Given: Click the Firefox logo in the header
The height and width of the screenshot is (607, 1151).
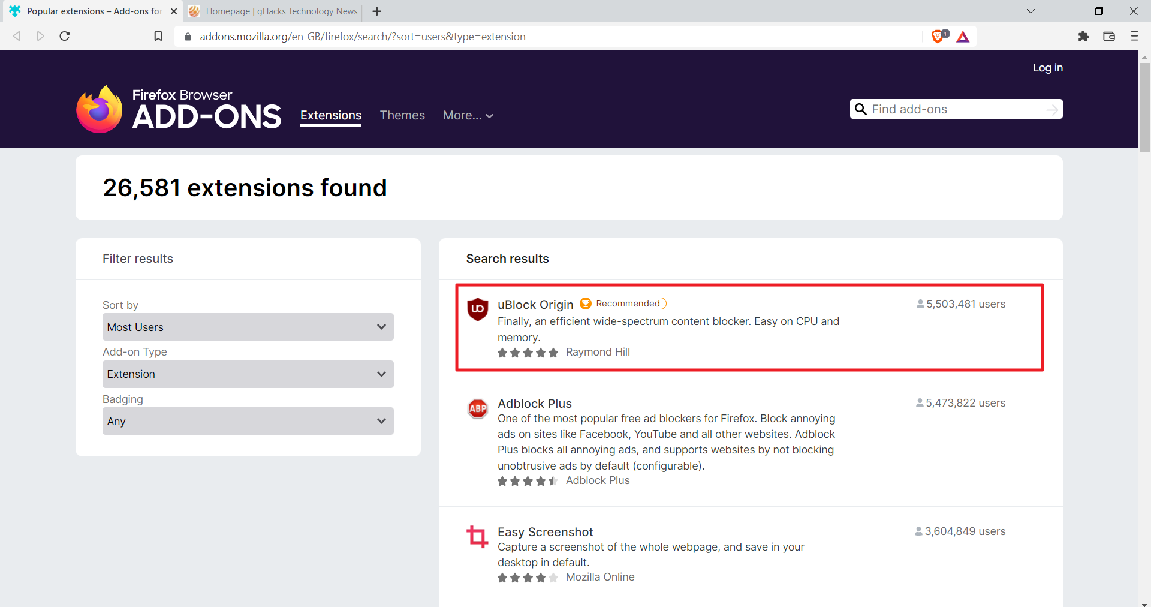Looking at the screenshot, I should click(x=100, y=109).
